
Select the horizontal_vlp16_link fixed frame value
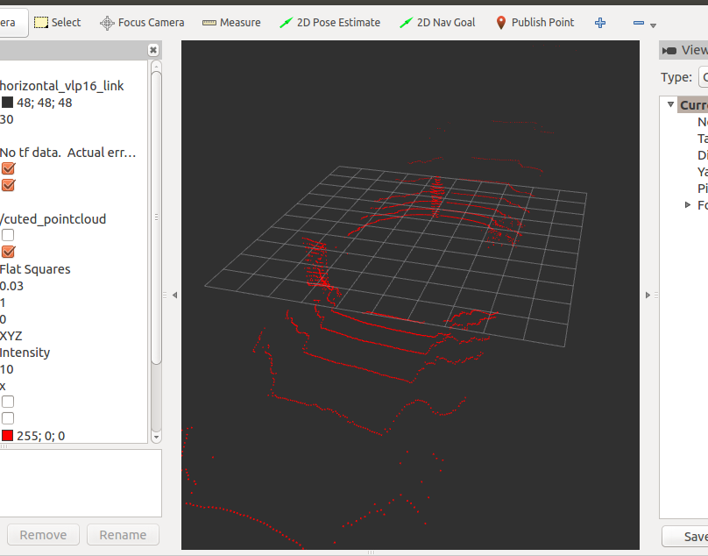coord(62,86)
